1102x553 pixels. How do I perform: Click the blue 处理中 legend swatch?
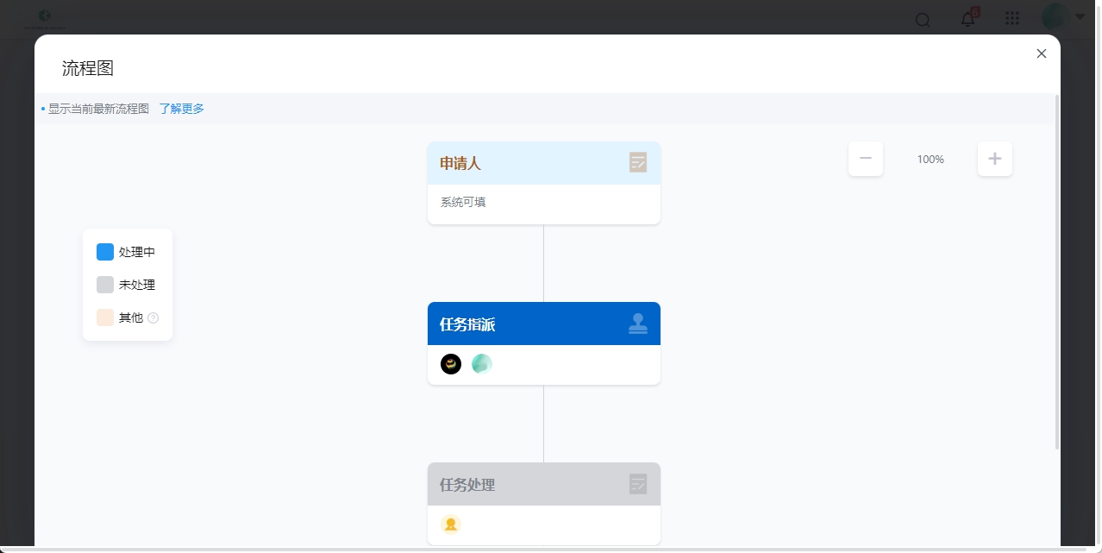pyautogui.click(x=105, y=252)
